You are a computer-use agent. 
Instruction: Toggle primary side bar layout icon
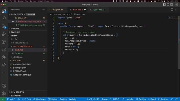click(x=164, y=4)
